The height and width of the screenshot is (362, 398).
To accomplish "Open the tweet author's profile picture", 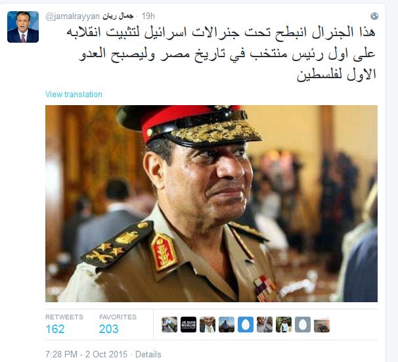I will (x=23, y=27).
